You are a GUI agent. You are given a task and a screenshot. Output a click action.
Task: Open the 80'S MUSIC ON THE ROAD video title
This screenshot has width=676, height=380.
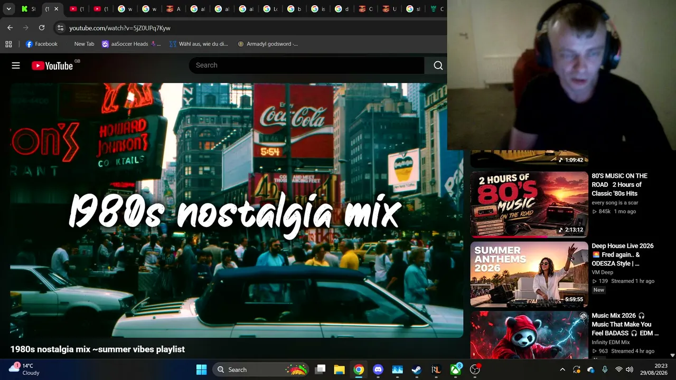coord(619,185)
